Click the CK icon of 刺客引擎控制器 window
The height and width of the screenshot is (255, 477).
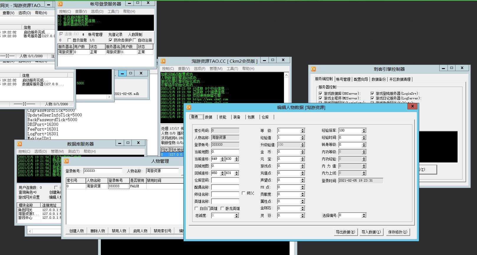point(313,69)
